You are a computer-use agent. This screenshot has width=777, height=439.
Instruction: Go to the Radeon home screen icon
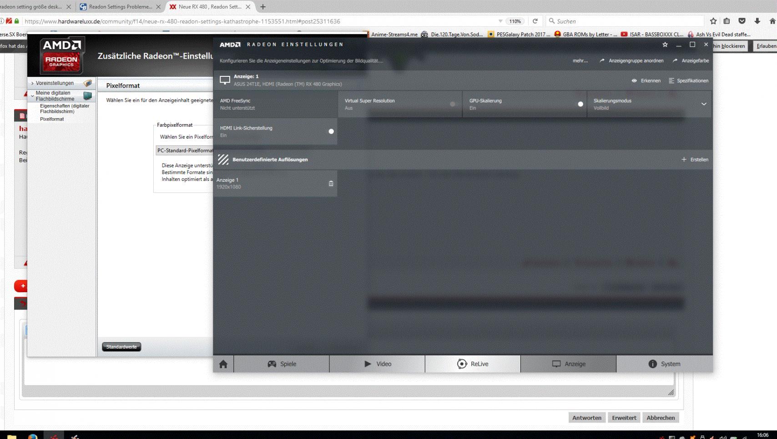click(223, 364)
